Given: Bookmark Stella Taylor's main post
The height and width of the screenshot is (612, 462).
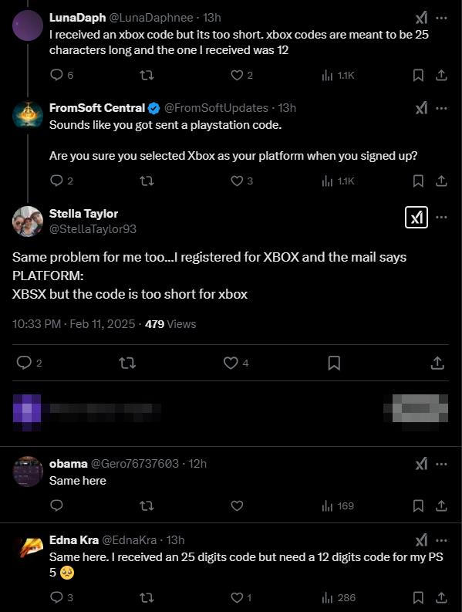Looking at the screenshot, I should click(x=334, y=363).
